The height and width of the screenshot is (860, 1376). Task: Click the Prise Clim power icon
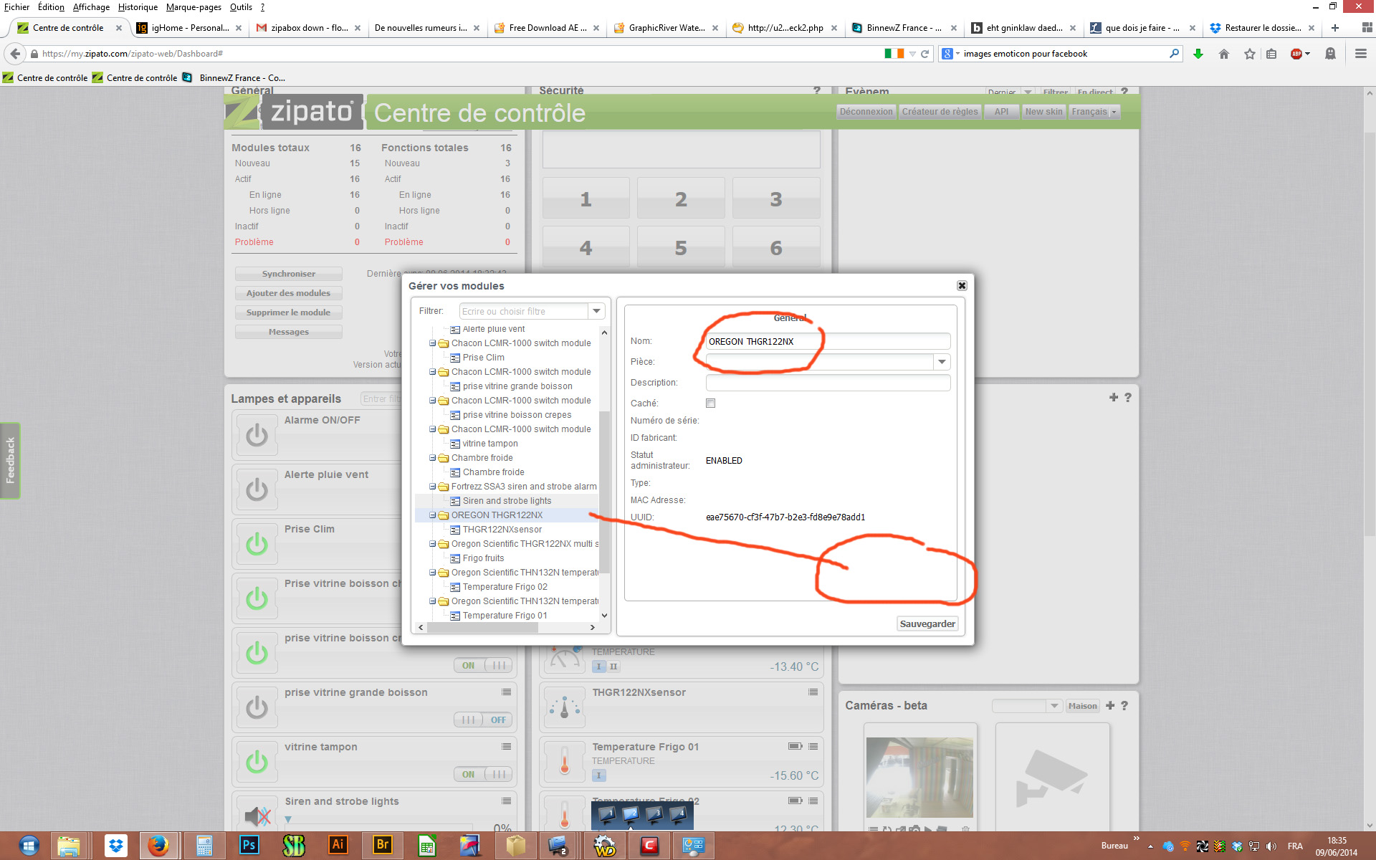pyautogui.click(x=257, y=544)
